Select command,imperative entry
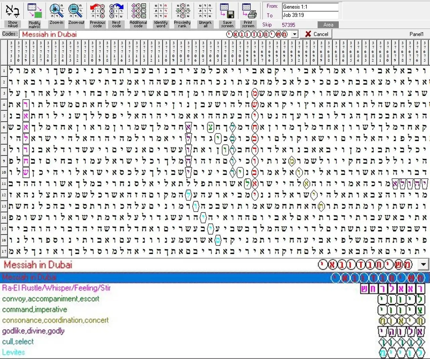This screenshot has height=359, width=430. 215,310
